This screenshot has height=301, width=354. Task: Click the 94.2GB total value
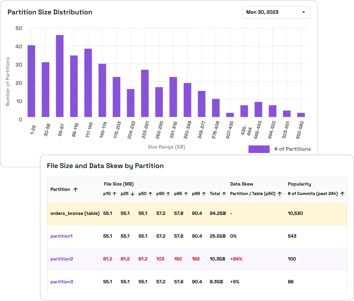(x=218, y=213)
